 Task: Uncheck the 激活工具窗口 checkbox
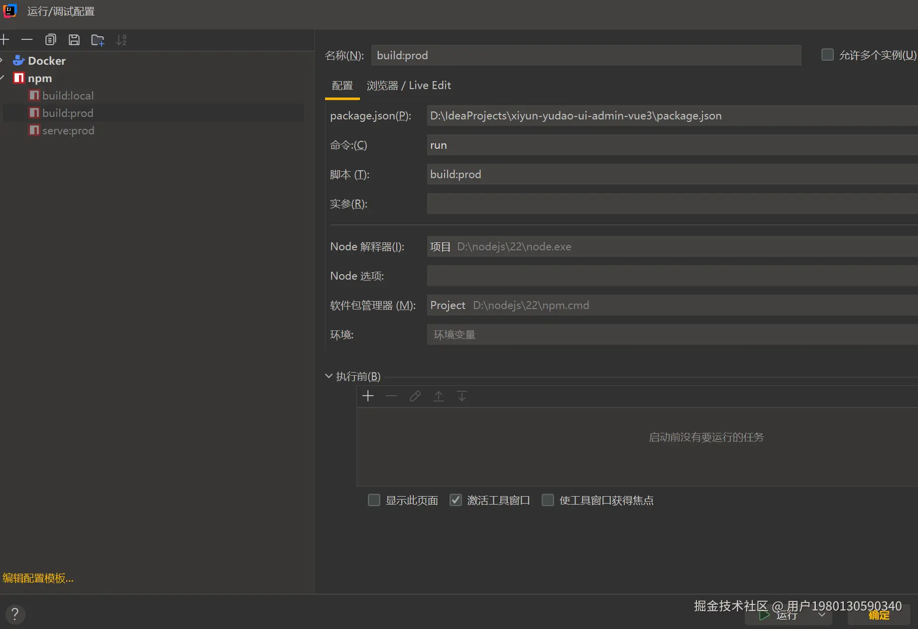point(456,500)
